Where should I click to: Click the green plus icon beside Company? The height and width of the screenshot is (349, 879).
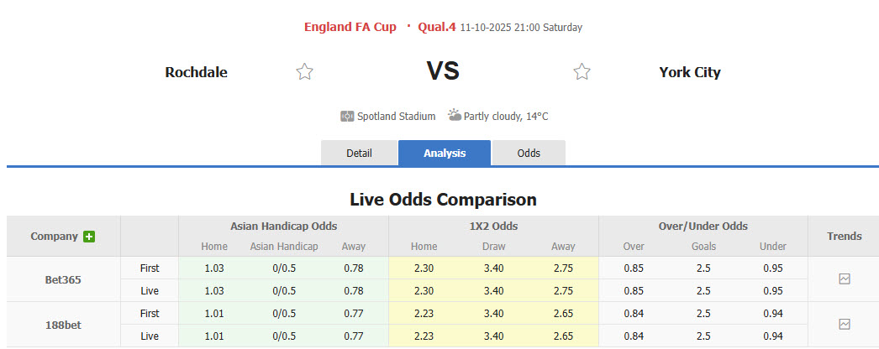point(89,237)
